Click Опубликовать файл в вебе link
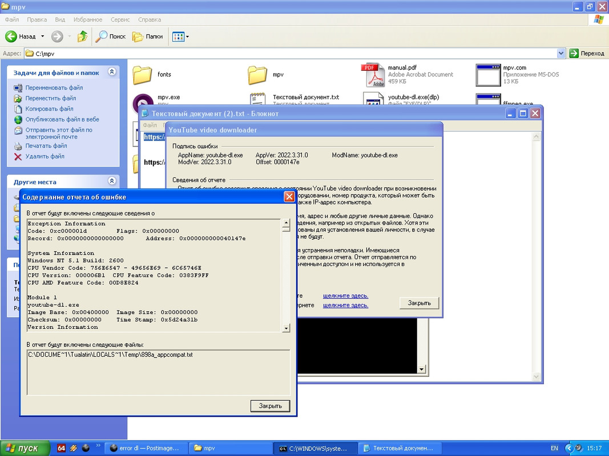609x456 pixels. (62, 119)
